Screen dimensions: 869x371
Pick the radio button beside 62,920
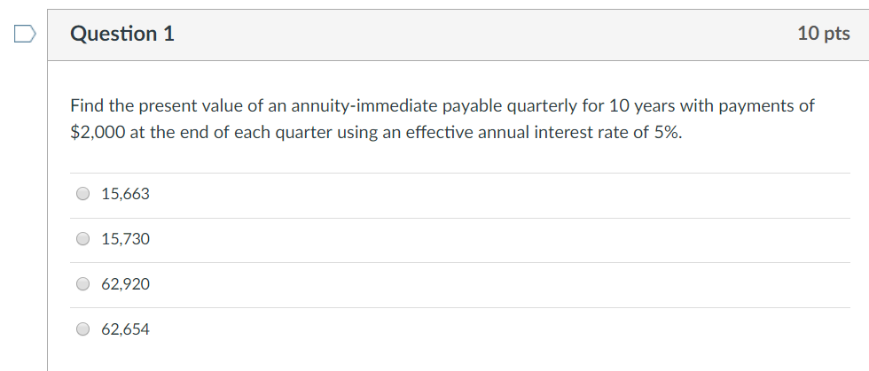[x=83, y=284]
